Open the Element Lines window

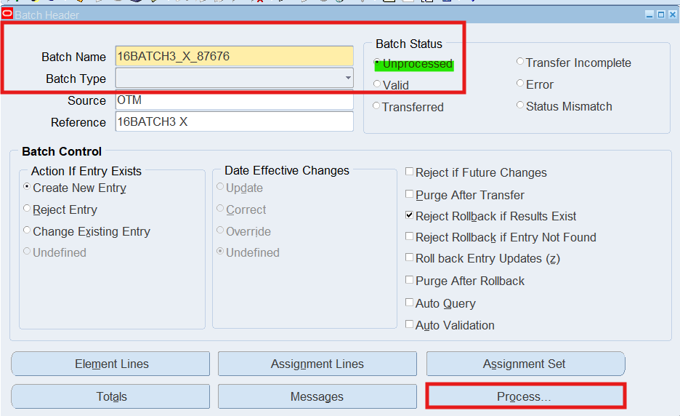pos(110,364)
